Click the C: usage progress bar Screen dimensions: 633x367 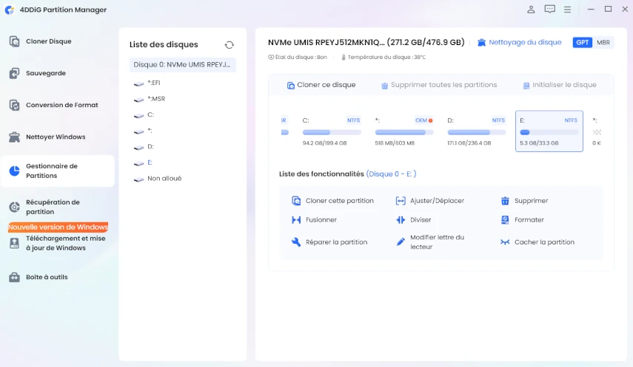tap(332, 132)
